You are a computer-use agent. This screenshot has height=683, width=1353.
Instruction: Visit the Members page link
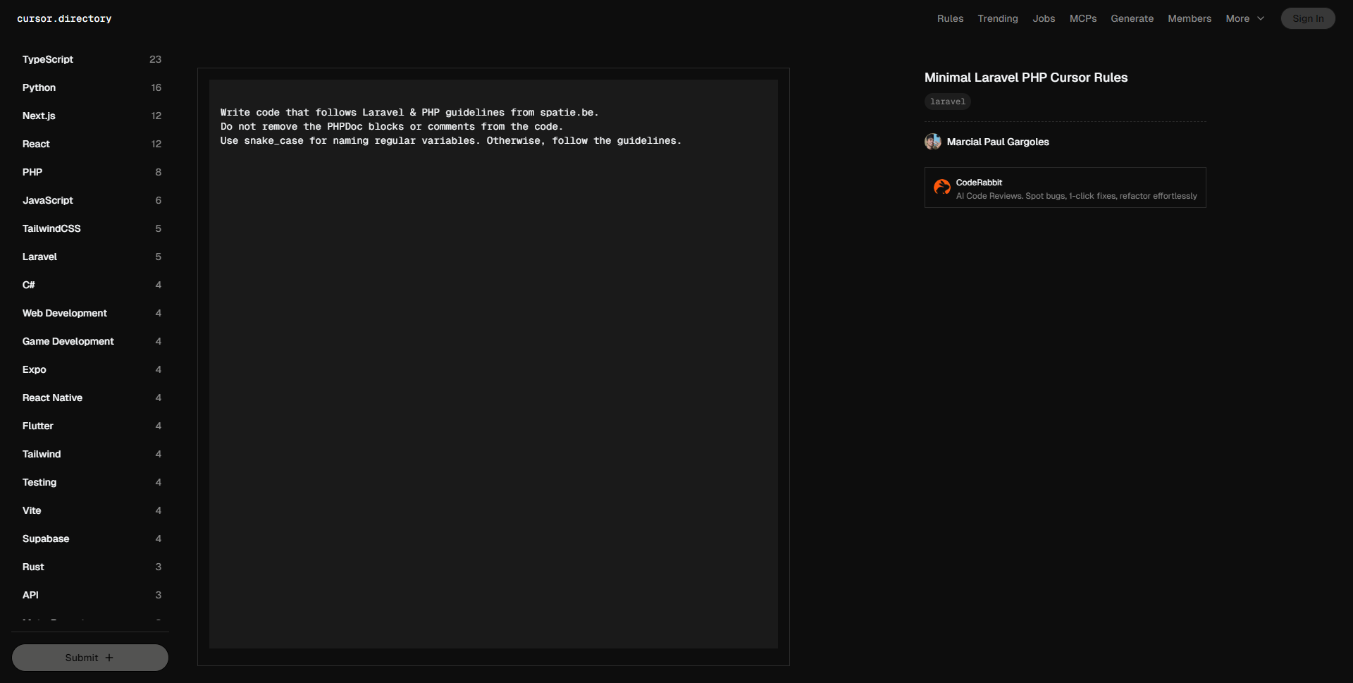[1189, 18]
